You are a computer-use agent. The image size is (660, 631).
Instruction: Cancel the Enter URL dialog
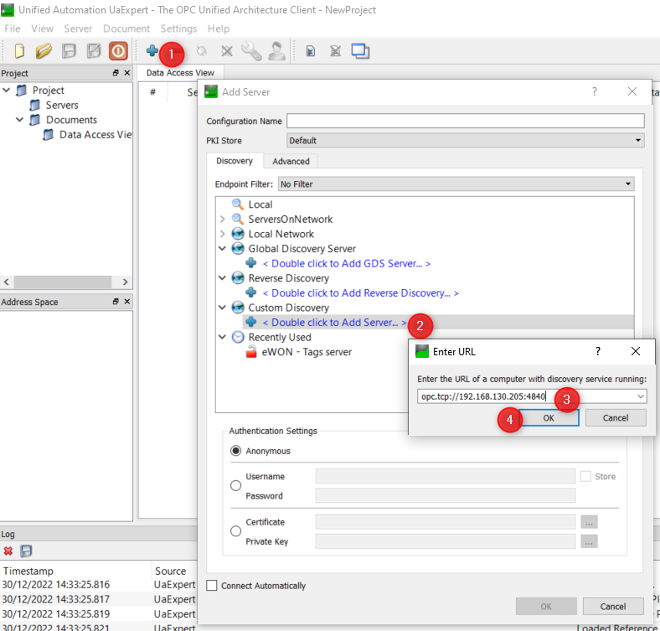[x=616, y=418]
